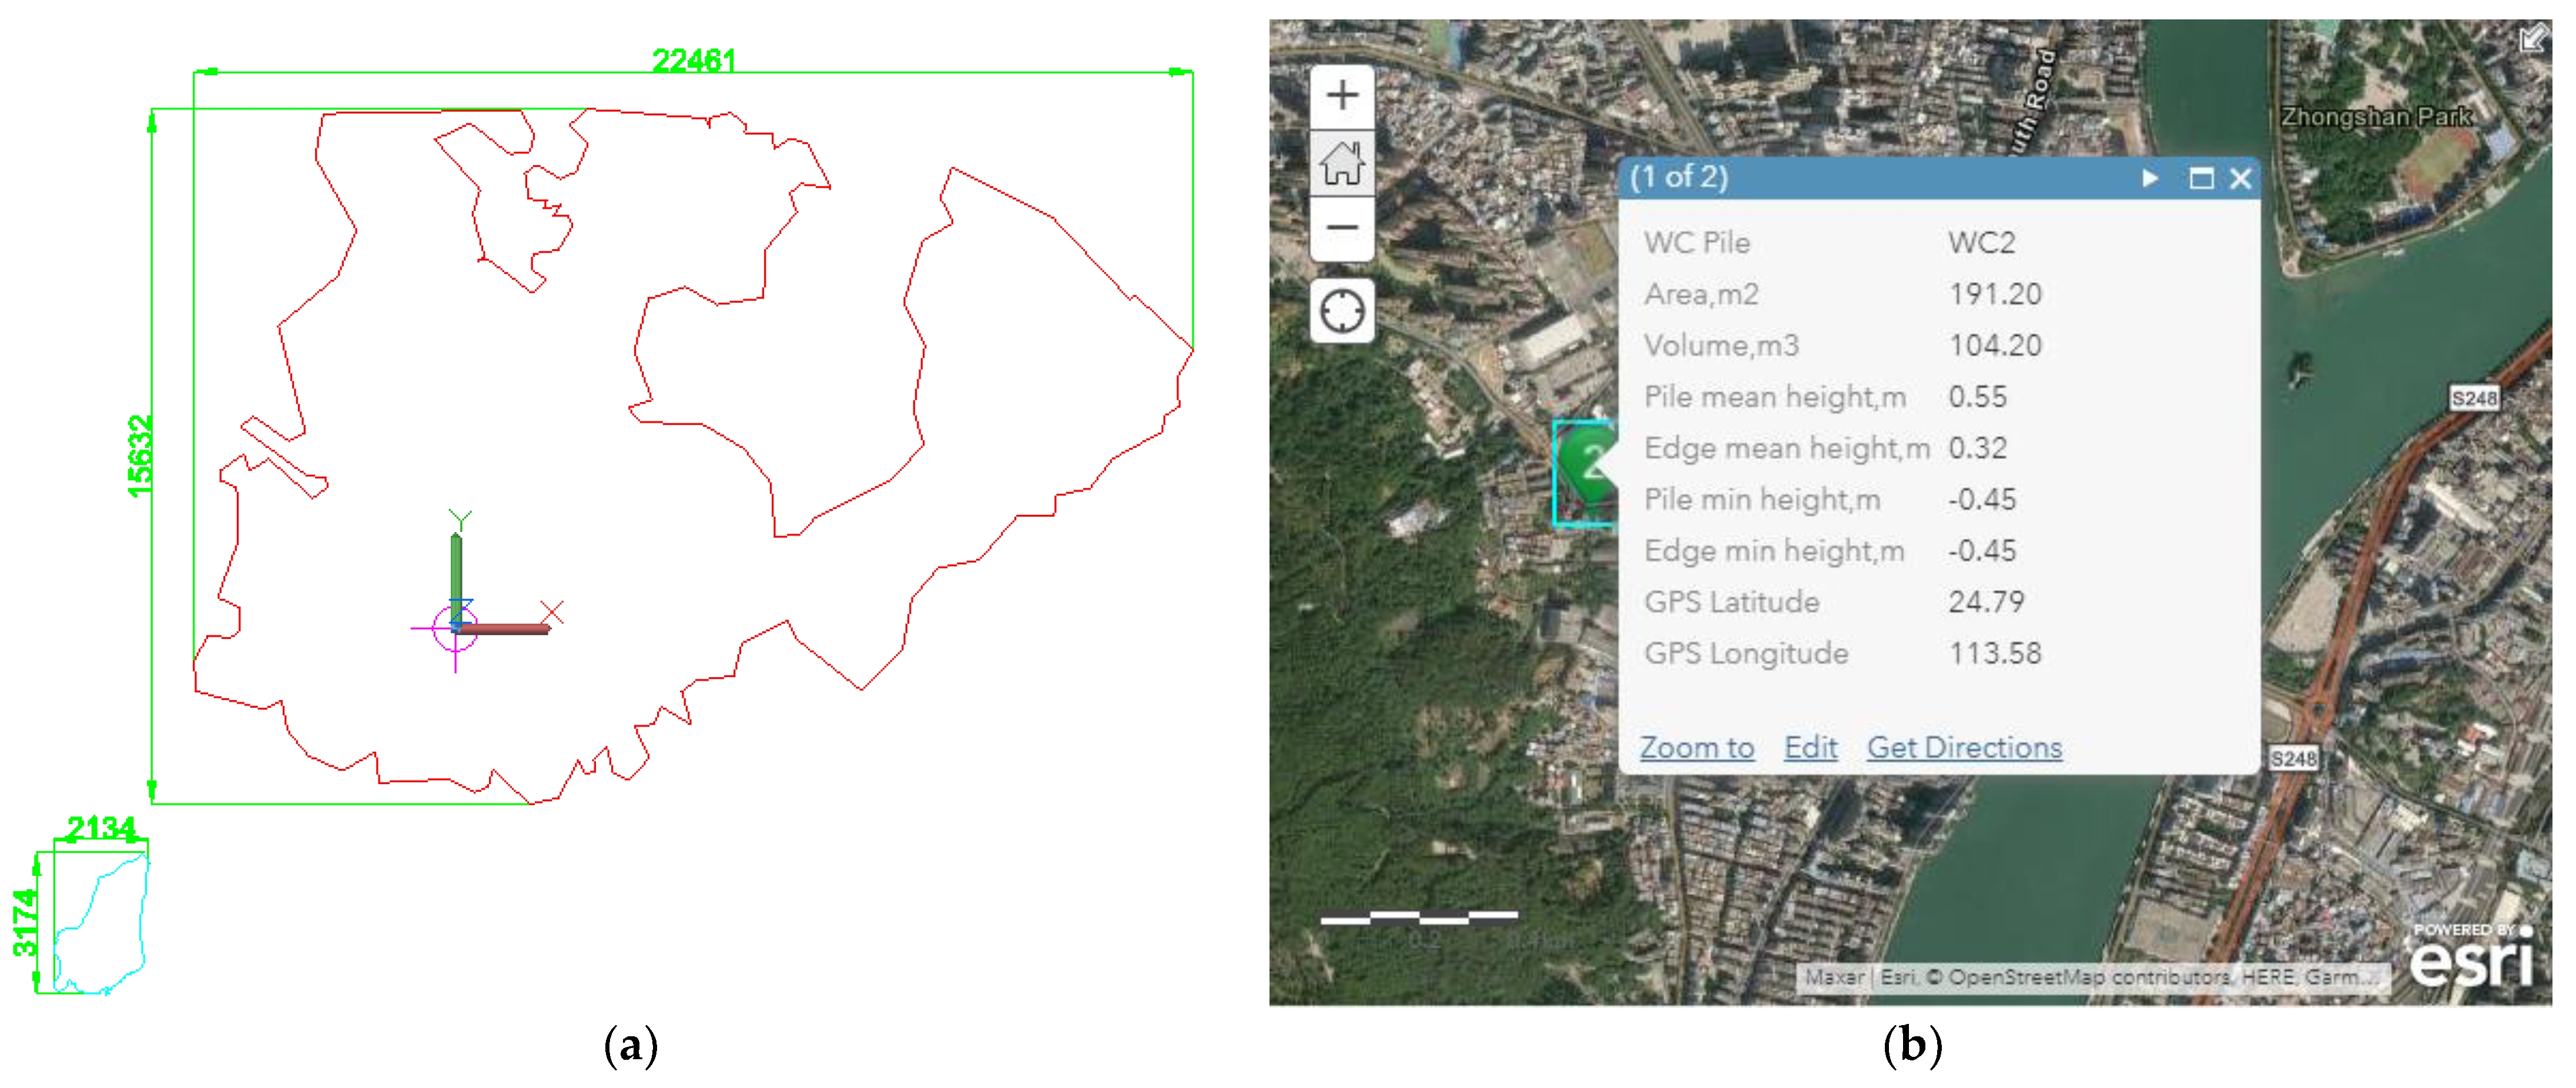
Task: Click the green number 2 map marker
Action: (1587, 463)
